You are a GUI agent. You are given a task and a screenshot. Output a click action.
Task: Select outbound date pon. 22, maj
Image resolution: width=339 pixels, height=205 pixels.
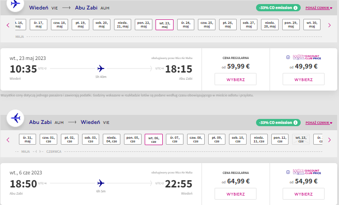click(x=143, y=24)
